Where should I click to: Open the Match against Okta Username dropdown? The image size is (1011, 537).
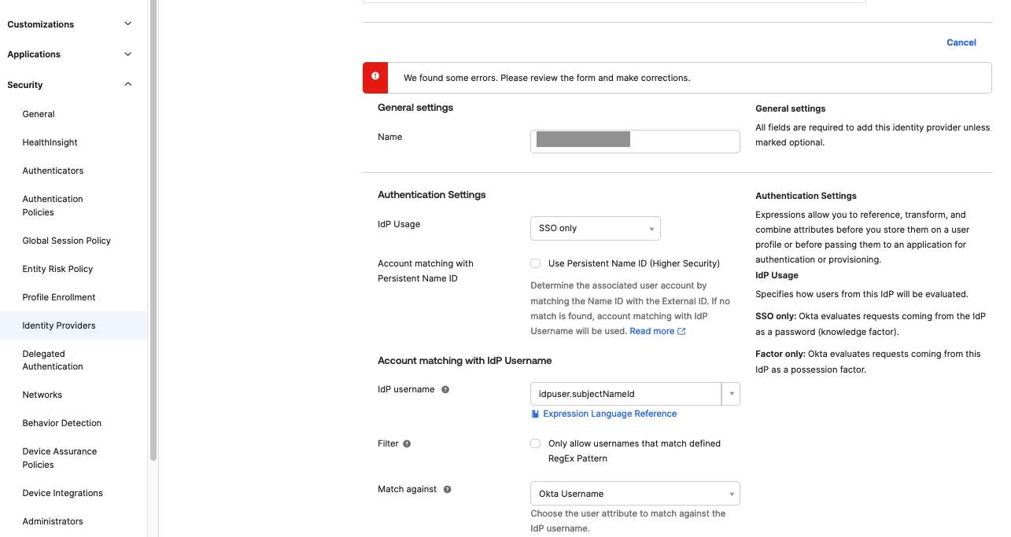tap(634, 494)
